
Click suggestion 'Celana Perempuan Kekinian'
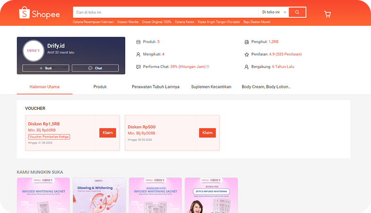click(x=93, y=22)
